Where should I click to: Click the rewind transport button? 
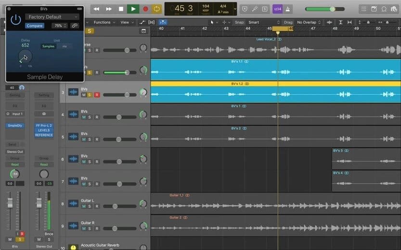96,9
